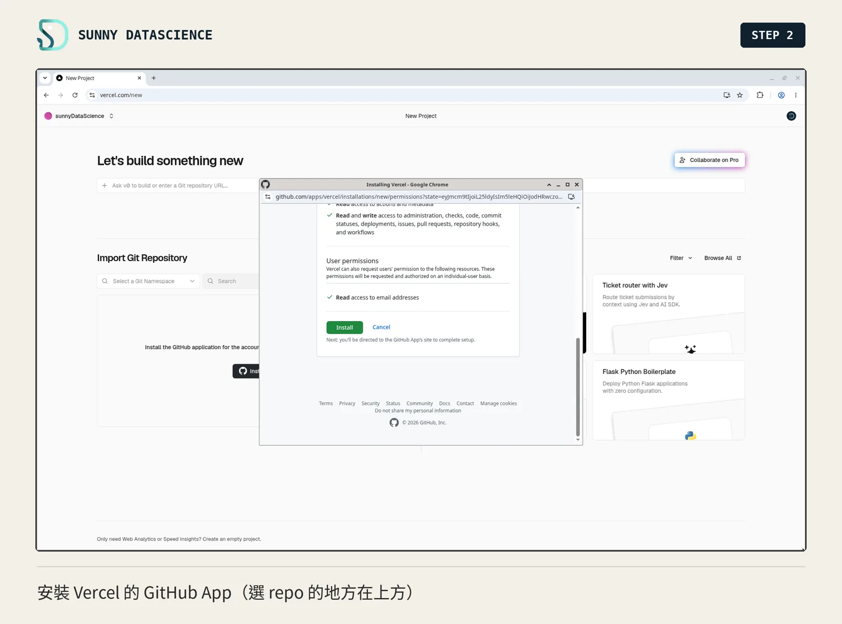Open the Vercel user avatar menu
The width and height of the screenshot is (842, 624).
(791, 116)
